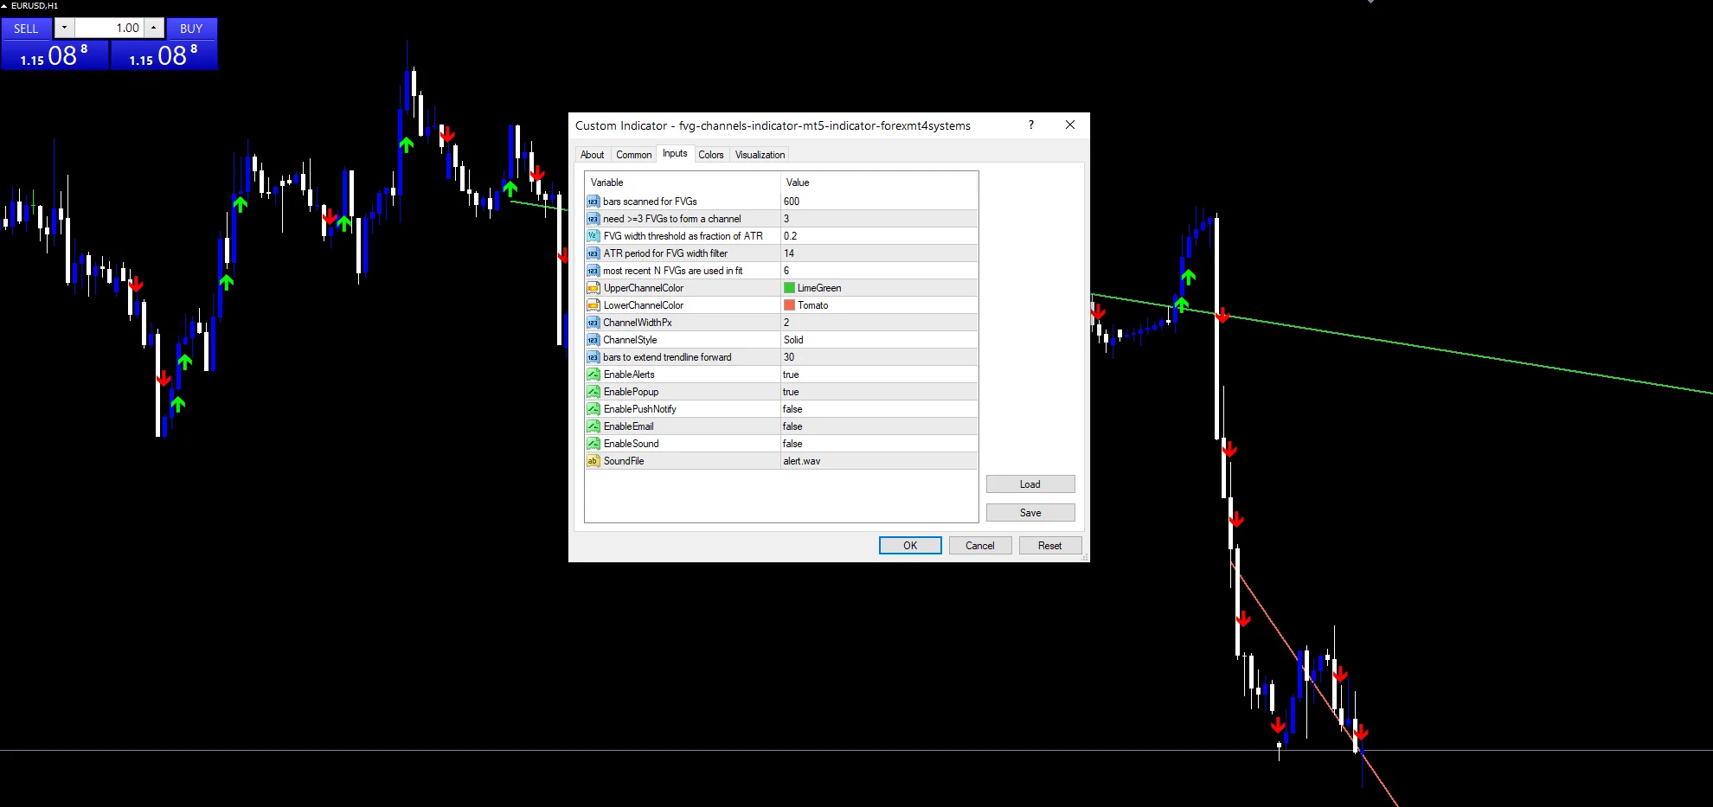Select the Tomato color swatch
The image size is (1713, 807).
(x=789, y=305)
